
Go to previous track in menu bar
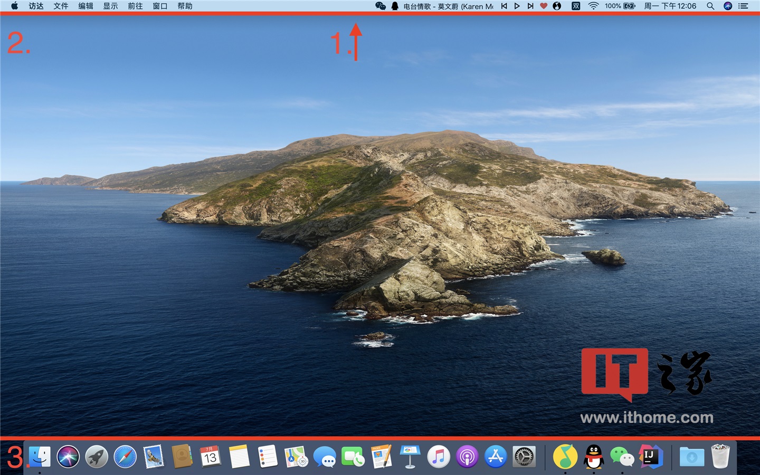coord(504,6)
